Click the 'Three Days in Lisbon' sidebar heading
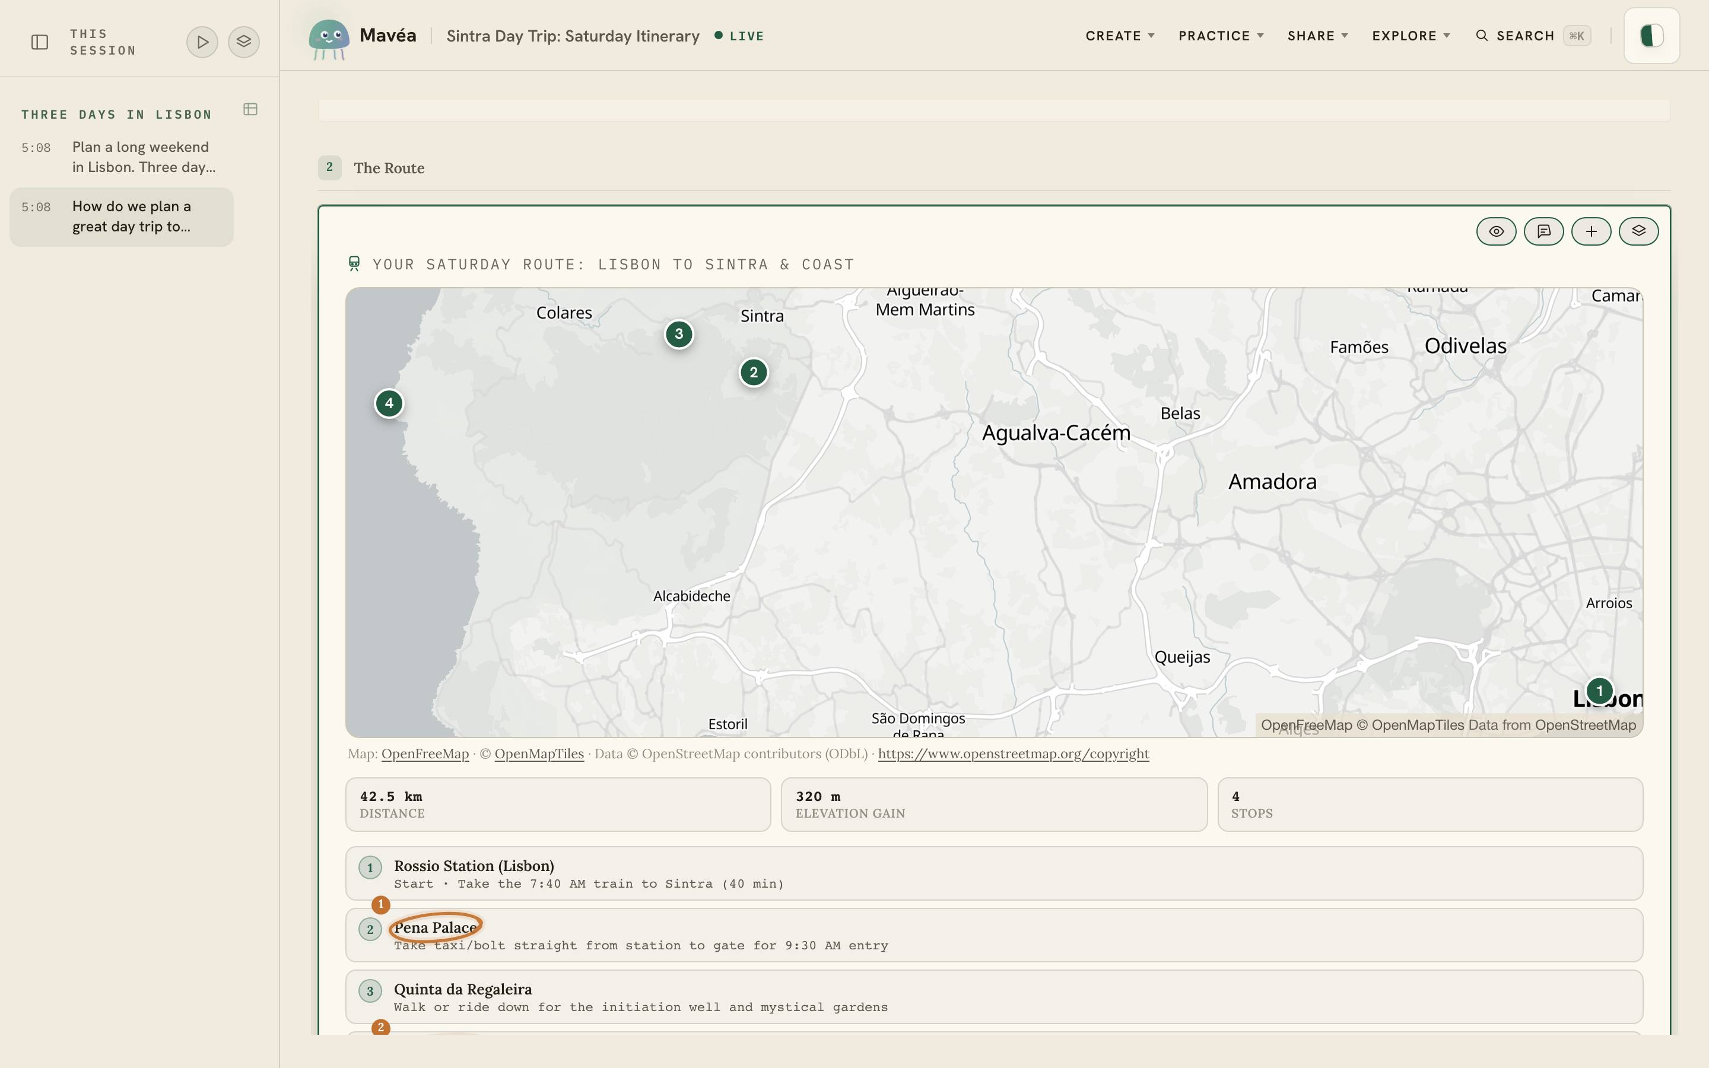 [116, 115]
